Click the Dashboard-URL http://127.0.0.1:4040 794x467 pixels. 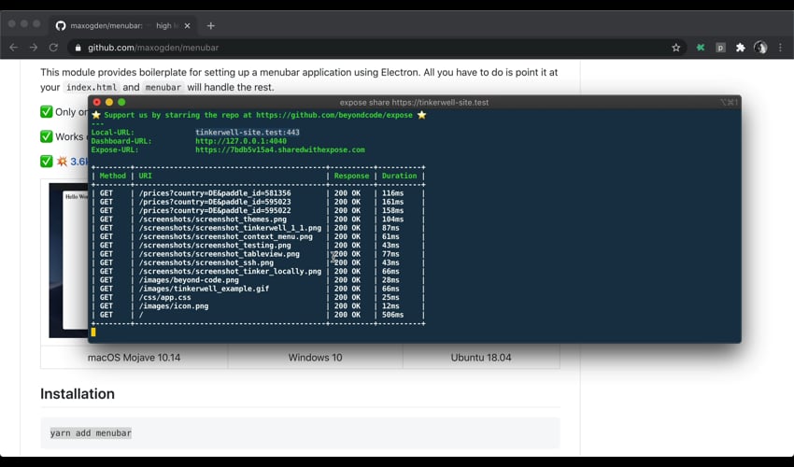[x=241, y=141]
